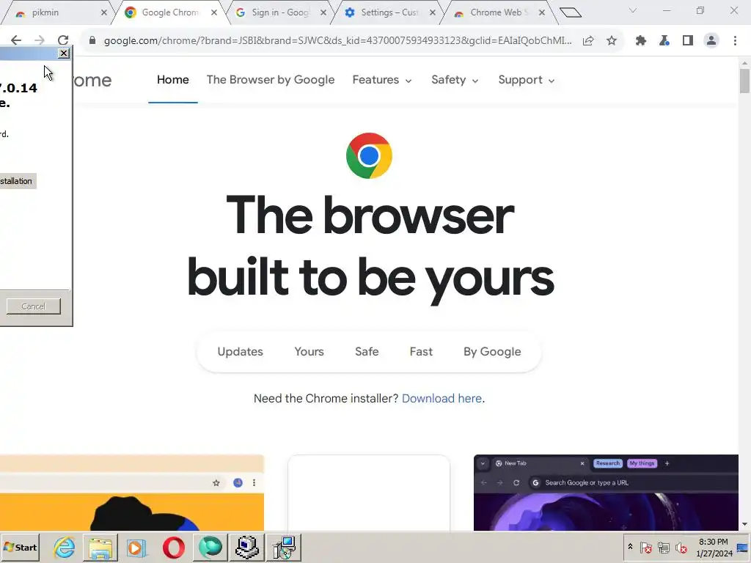Launch Internet Explorer from taskbar
This screenshot has width=751, height=563.
pos(65,547)
